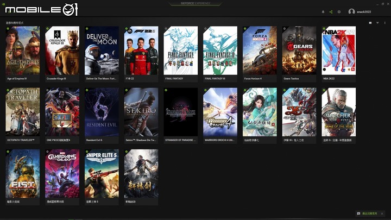This screenshot has width=391, height=220.
Task: Expand the filter dropdown triangle
Action: point(377,23)
